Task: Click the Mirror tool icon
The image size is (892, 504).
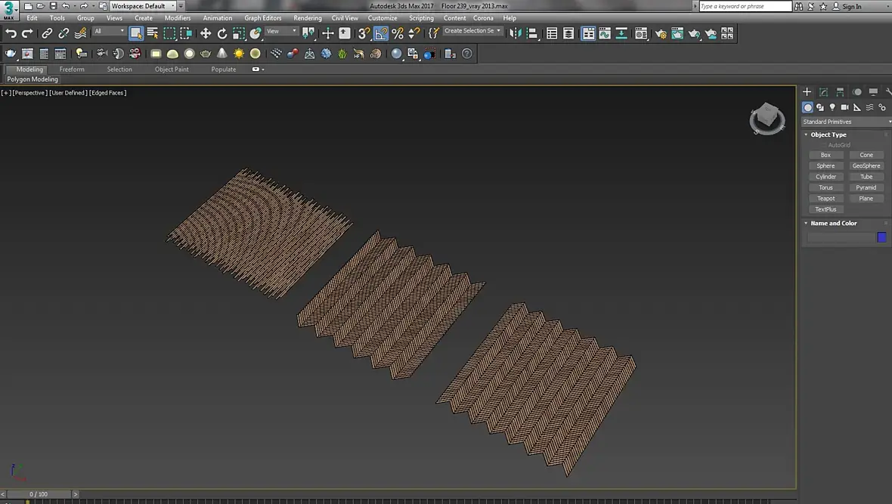Action: click(515, 33)
